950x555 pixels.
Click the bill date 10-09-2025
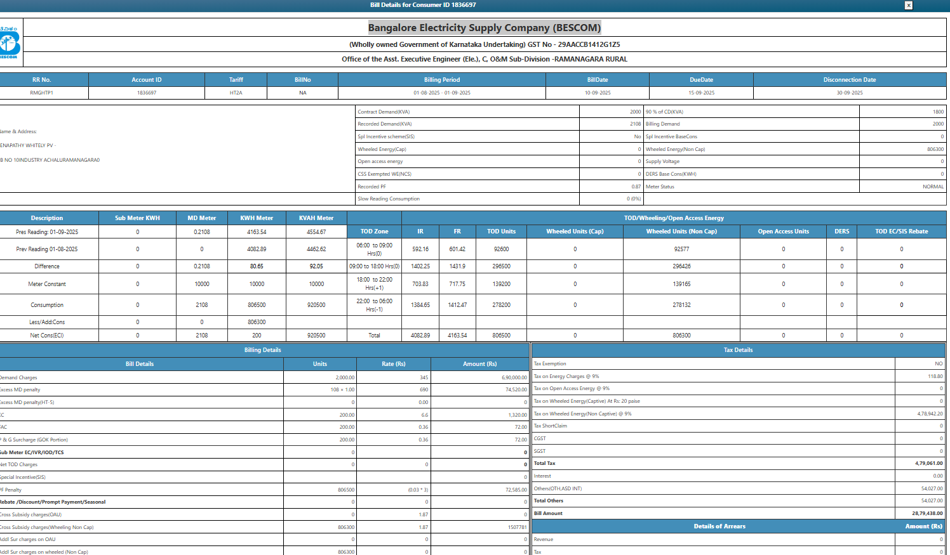point(598,93)
